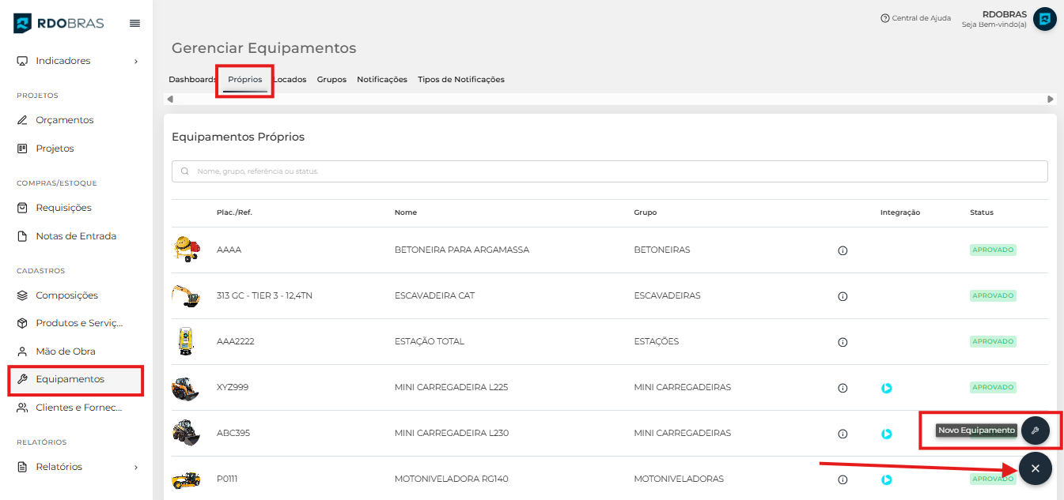This screenshot has height=500, width=1064.
Task: Switch to the Tipos de Notificações tab
Action: tap(460, 80)
